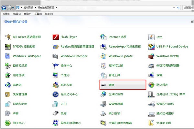
Task: Open the 备份和还原 icon
Action: [x=8, y=66]
